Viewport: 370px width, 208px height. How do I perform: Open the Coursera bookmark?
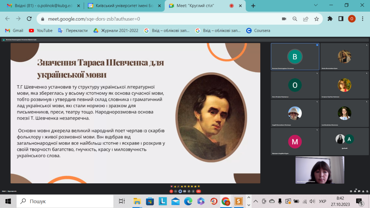point(258,30)
